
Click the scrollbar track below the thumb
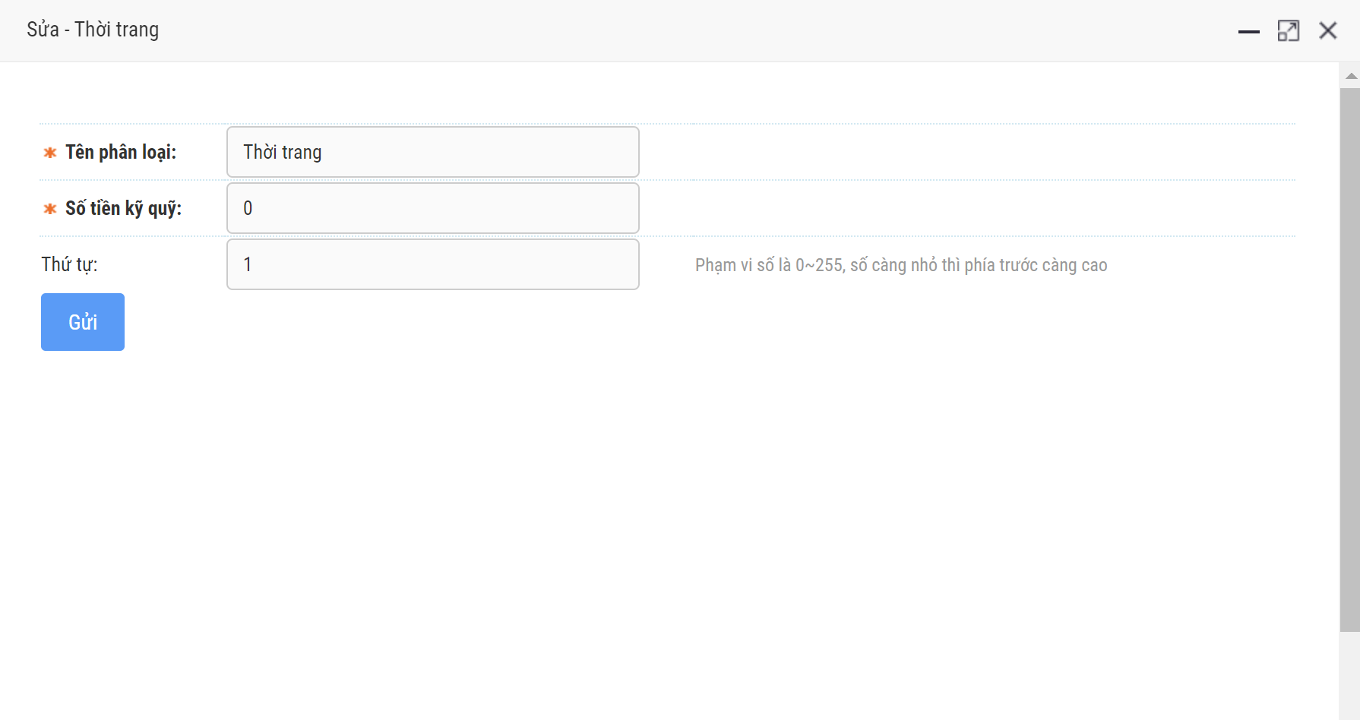click(x=1350, y=674)
